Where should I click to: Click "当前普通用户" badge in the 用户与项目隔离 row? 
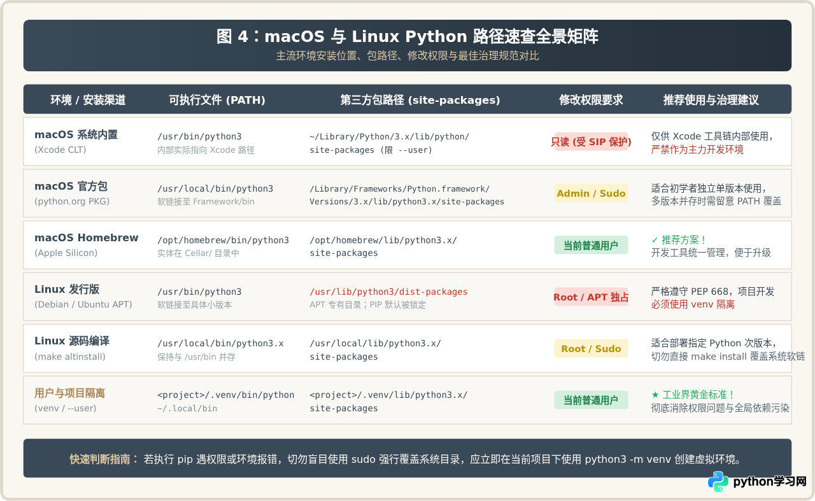(x=591, y=400)
